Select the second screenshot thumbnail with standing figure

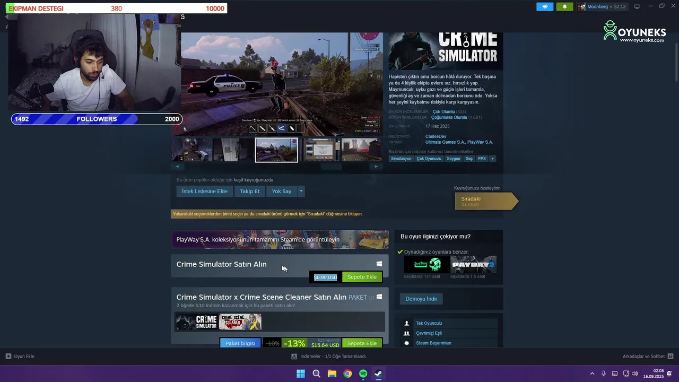click(x=233, y=150)
